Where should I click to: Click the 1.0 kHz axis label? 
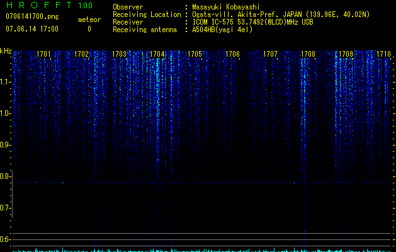pyautogui.click(x=5, y=113)
